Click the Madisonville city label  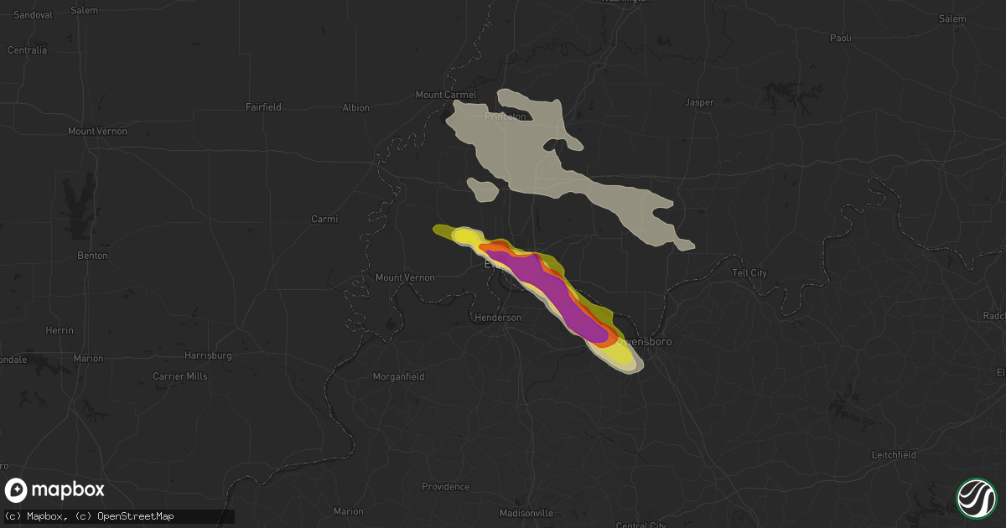click(526, 512)
